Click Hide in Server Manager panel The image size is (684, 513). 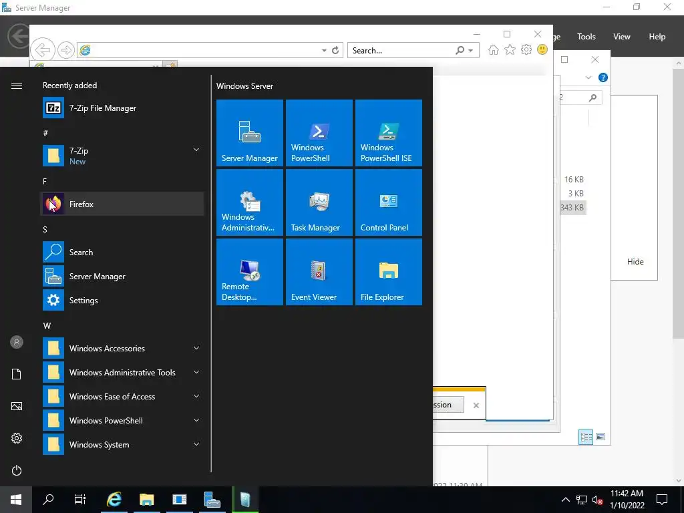tap(635, 262)
